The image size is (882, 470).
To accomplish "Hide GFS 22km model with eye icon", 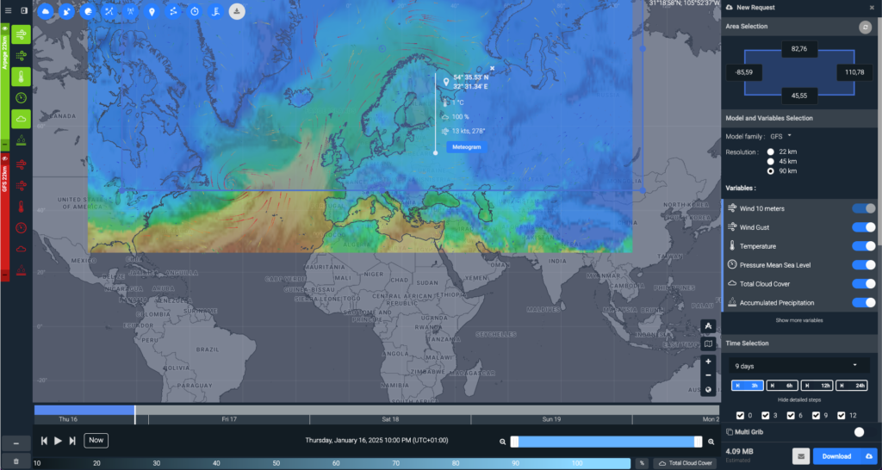I will coord(4,158).
